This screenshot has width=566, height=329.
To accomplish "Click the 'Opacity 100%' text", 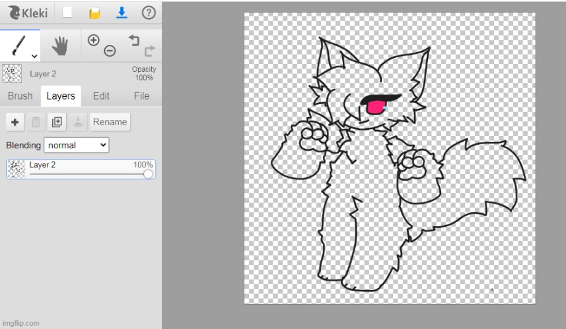I will [x=144, y=73].
